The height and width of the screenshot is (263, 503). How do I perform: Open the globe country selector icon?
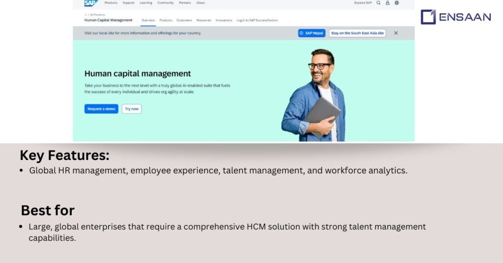(x=397, y=3)
